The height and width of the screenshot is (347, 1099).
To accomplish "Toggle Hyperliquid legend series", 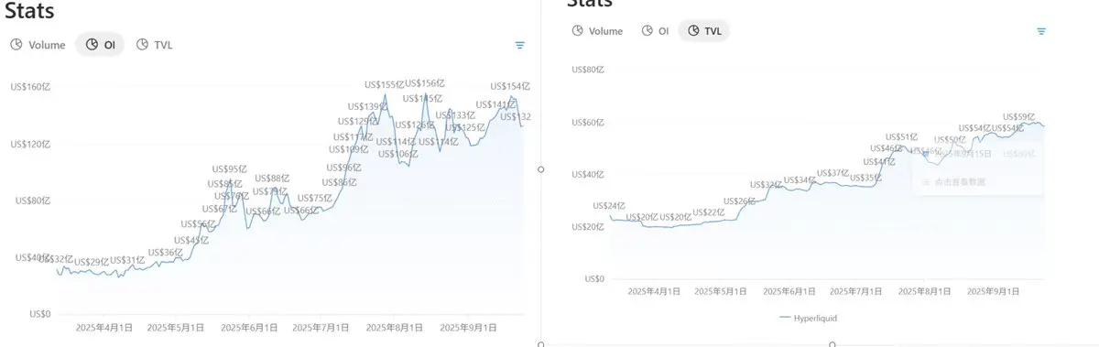I will click(809, 319).
